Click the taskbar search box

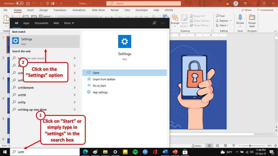coord(45,152)
